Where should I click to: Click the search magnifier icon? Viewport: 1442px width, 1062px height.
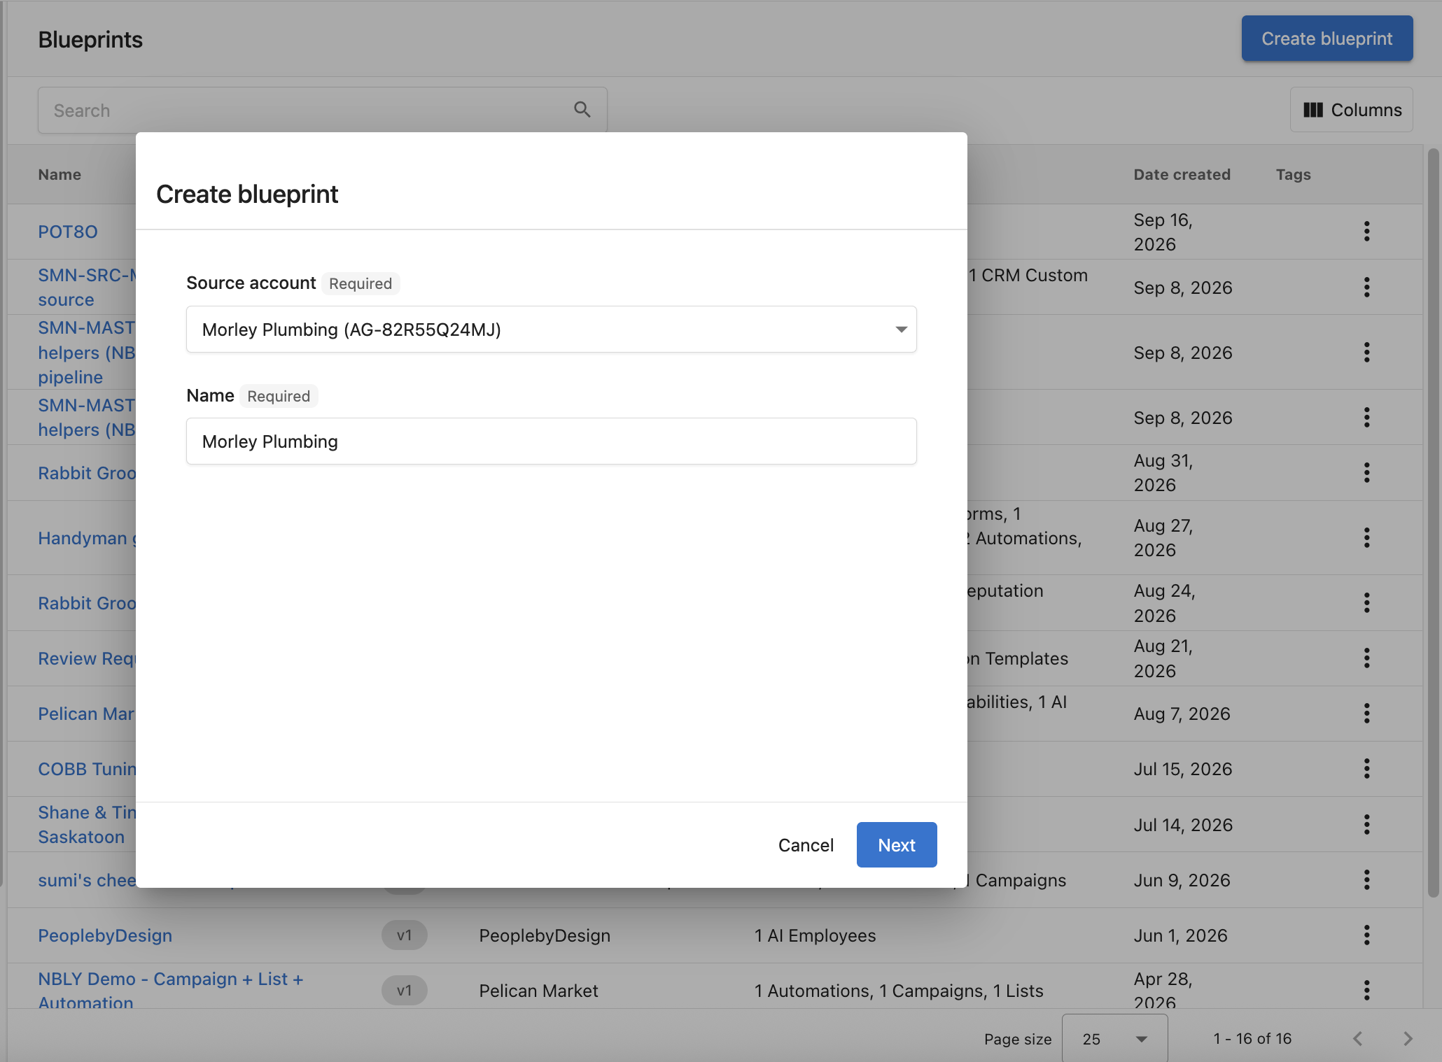582,110
